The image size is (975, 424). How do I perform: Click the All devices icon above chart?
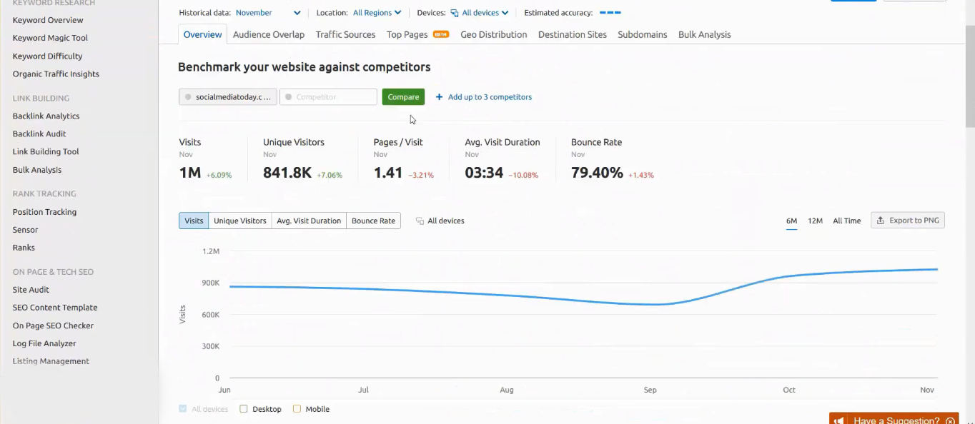point(420,221)
